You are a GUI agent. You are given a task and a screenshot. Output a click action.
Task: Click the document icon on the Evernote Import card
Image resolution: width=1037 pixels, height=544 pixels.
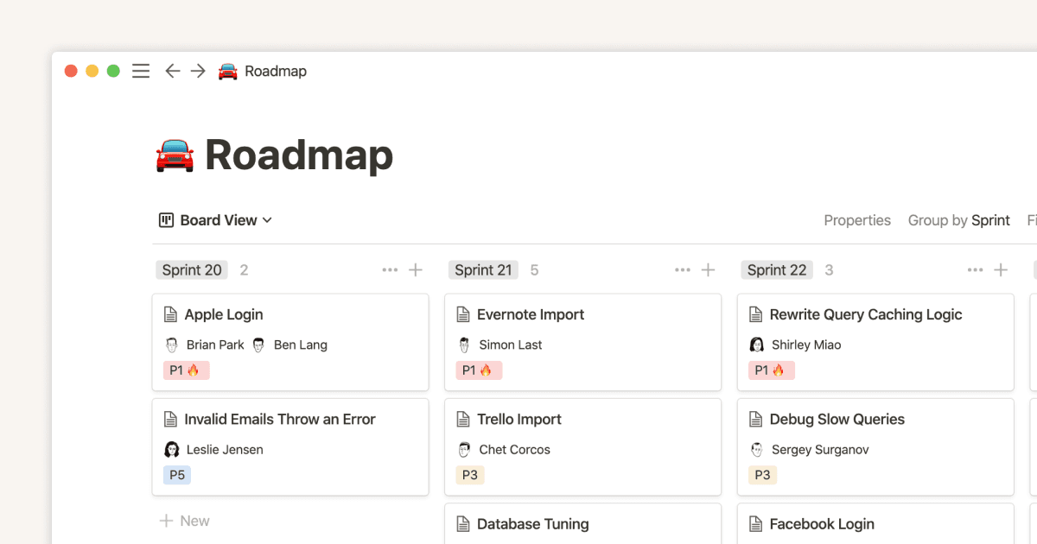tap(461, 314)
